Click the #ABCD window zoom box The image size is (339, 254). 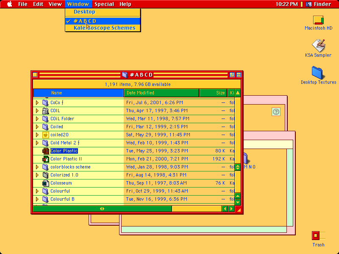[232, 75]
